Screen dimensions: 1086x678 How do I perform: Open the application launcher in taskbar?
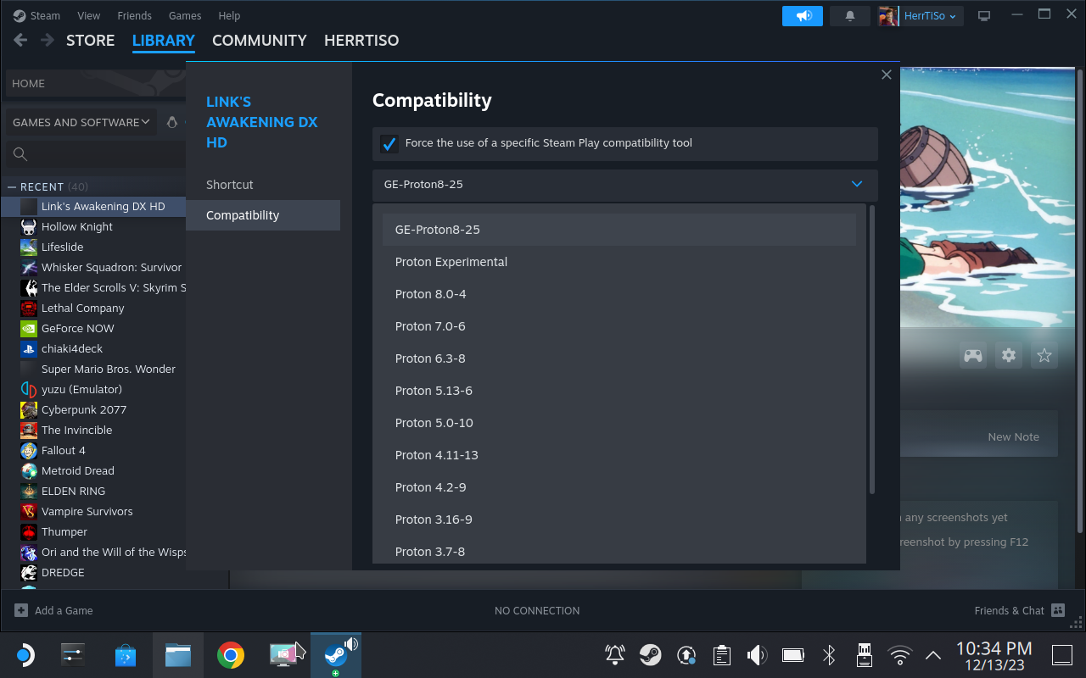[x=25, y=654]
